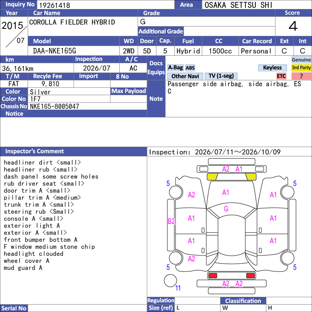The height and width of the screenshot is (312, 312).
Task: Click comment 'dash panel some screw holes'
Action: pyautogui.click(x=51, y=177)
